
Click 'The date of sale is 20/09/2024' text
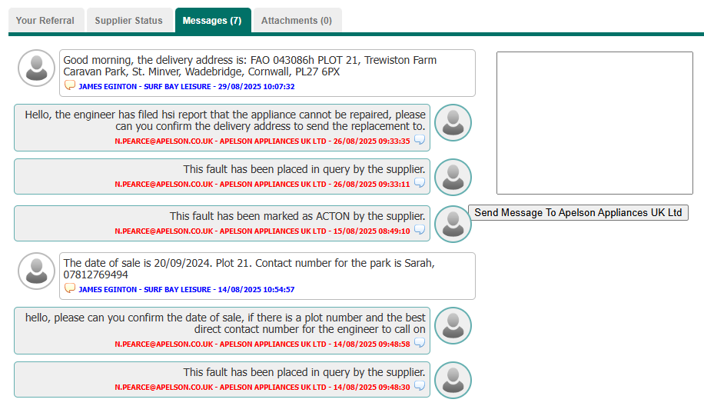[249, 268]
